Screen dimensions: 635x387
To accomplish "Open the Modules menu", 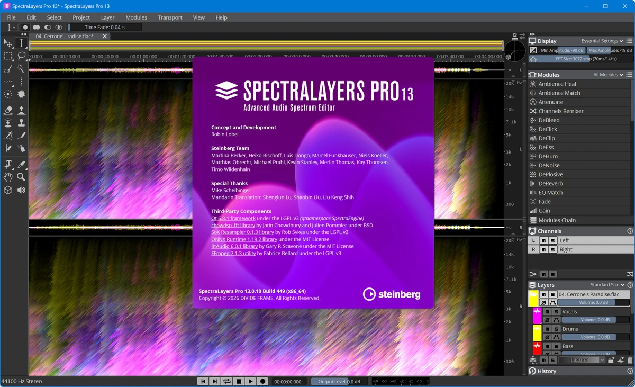I will (136, 17).
